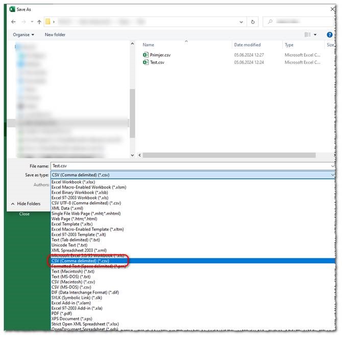Choose CSV (MS-DOS) (*.csv) type
Screen dimensions: 342x337
[71, 287]
